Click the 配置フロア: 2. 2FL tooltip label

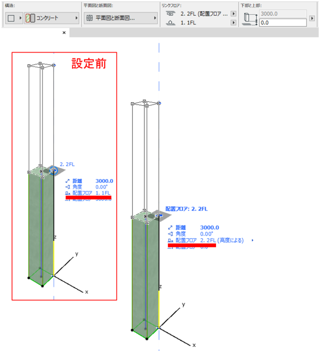[x=186, y=209]
